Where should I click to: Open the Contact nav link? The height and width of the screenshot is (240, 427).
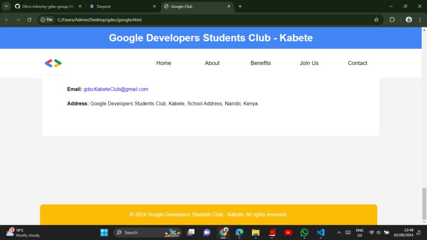(358, 63)
